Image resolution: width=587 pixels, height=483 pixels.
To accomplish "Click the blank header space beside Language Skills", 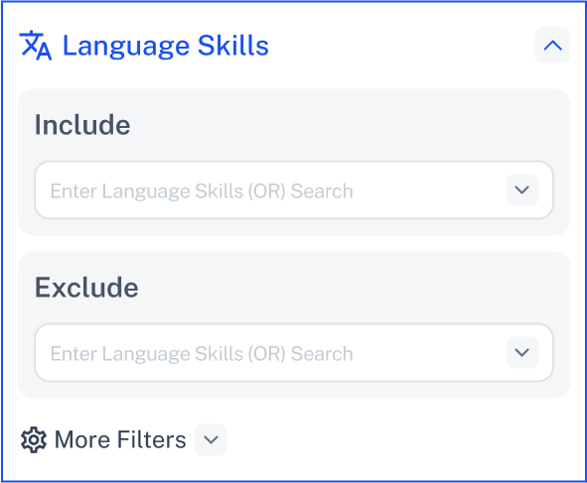I will click(400, 46).
